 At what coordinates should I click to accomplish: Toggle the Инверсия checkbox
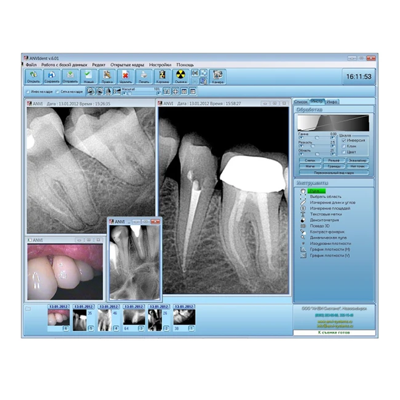pos(343,140)
